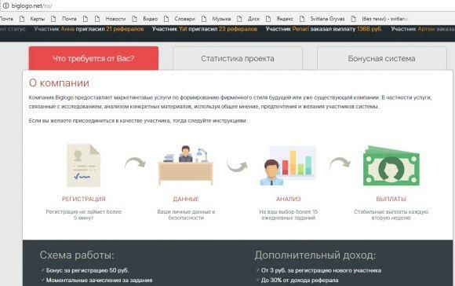Click the page icon beside Словари bookmark
This screenshot has height=286, width=455.
click(x=166, y=19)
